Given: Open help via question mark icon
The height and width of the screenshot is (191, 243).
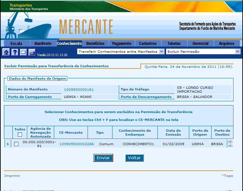Looking at the screenshot, I should (15, 52).
